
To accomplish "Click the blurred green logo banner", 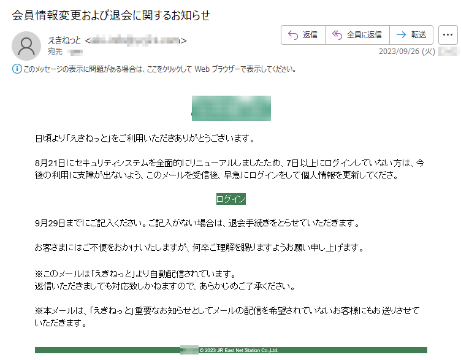I will (231, 108).
